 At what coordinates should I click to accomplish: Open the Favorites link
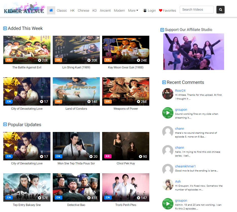pos(169,10)
